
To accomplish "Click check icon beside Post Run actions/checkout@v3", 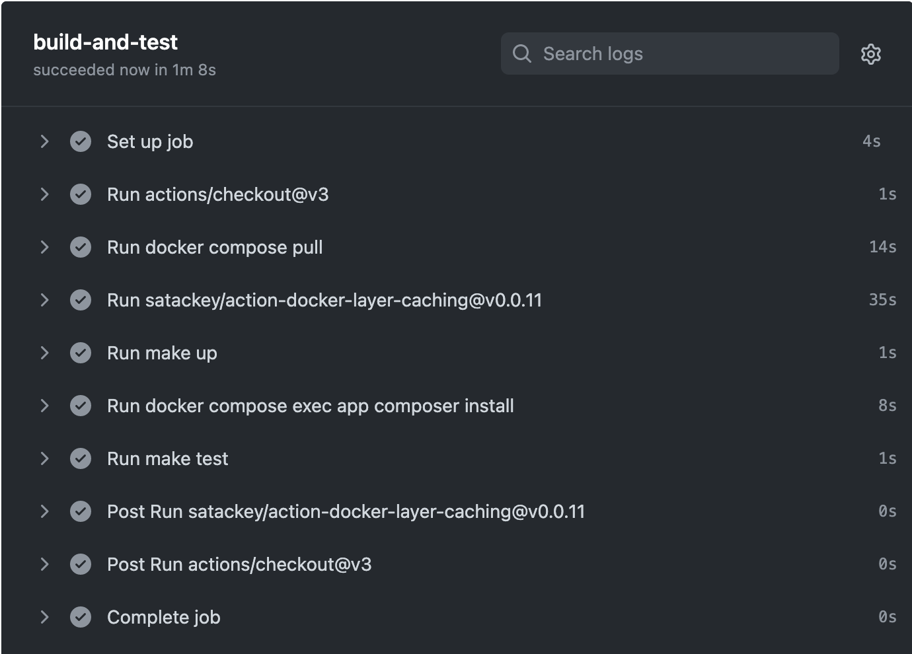I will [81, 564].
